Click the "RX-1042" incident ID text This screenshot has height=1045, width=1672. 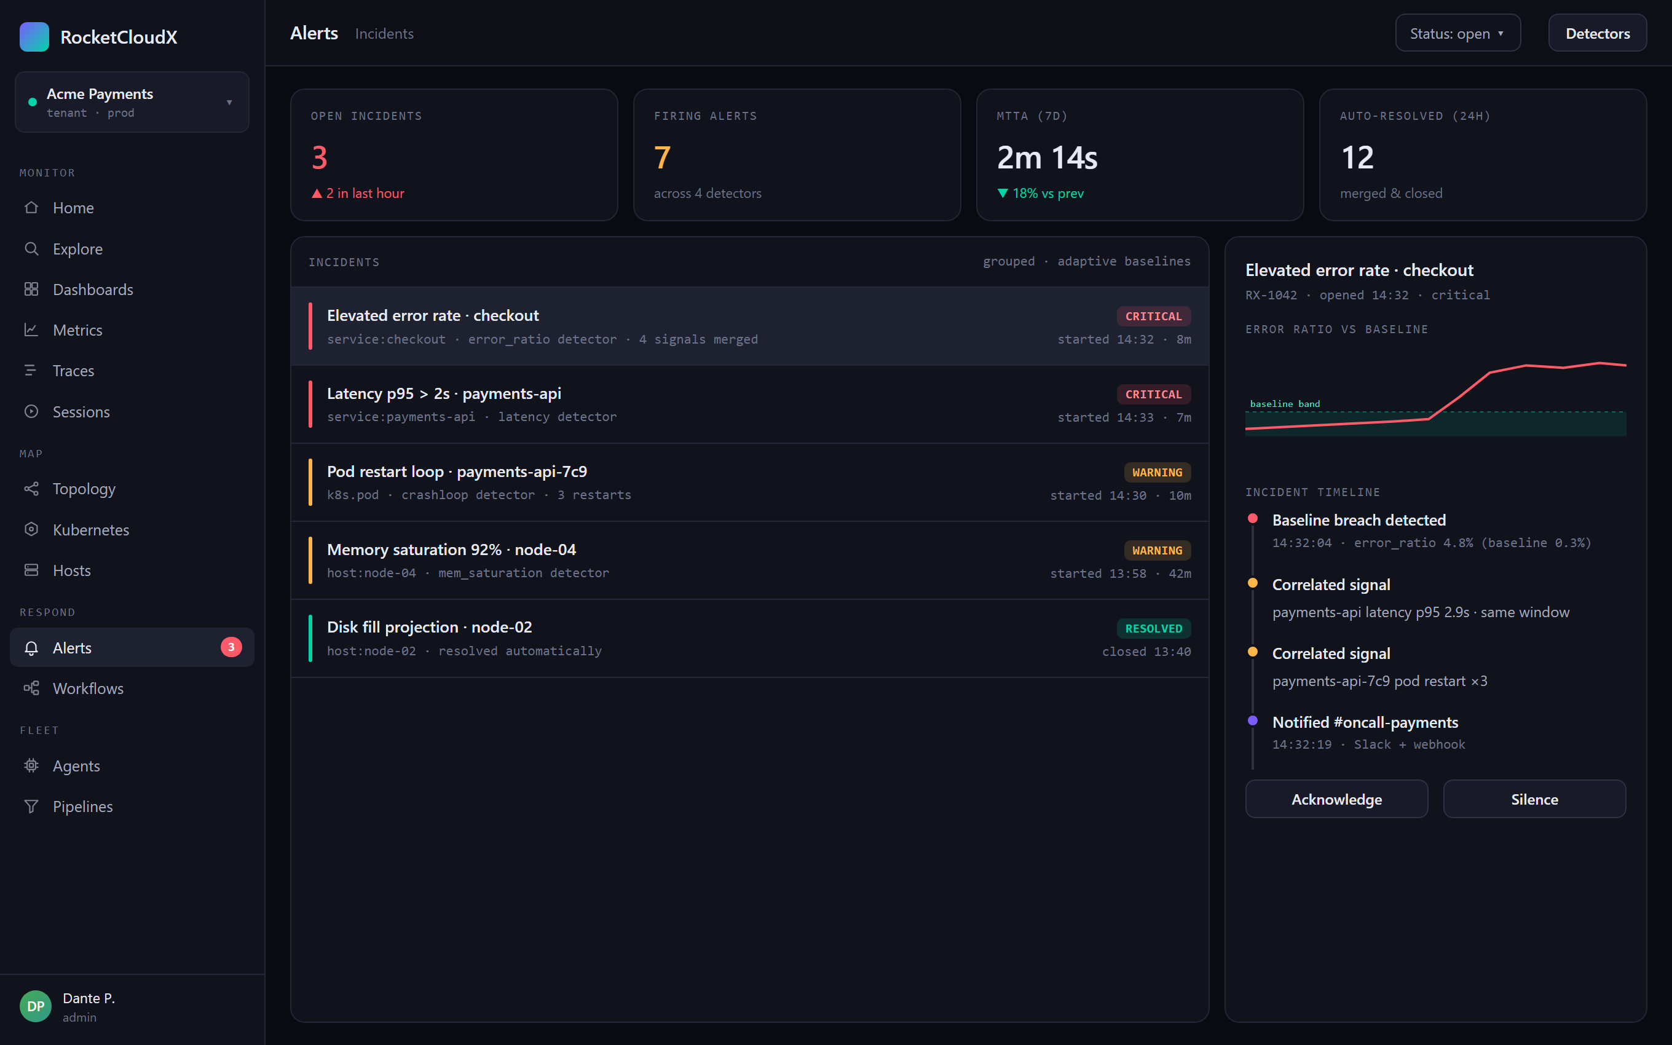pos(1271,295)
